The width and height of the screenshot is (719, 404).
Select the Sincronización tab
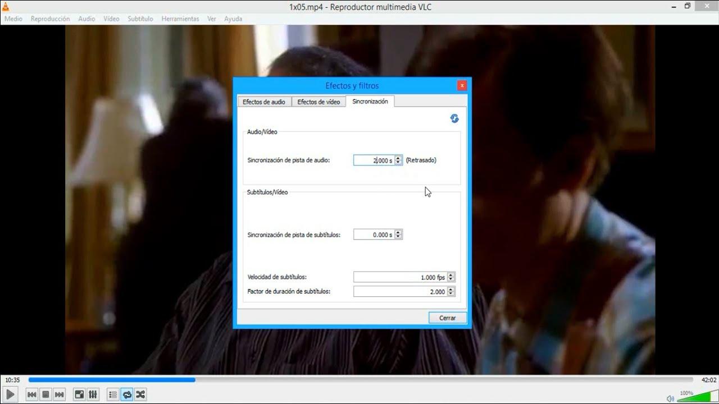tap(370, 101)
